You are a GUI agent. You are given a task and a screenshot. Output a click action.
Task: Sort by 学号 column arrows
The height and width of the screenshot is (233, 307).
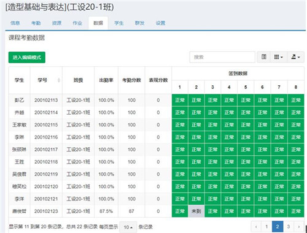coord(59,80)
